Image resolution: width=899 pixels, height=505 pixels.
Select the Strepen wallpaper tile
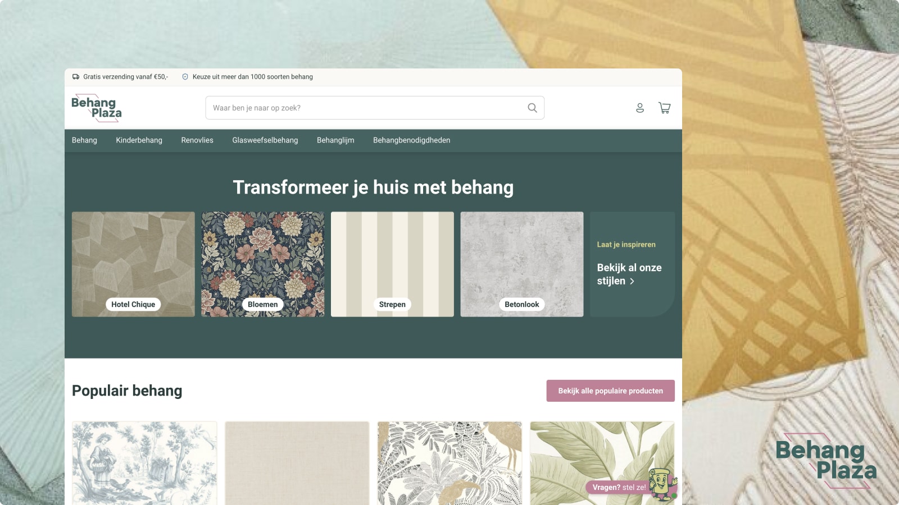click(392, 264)
